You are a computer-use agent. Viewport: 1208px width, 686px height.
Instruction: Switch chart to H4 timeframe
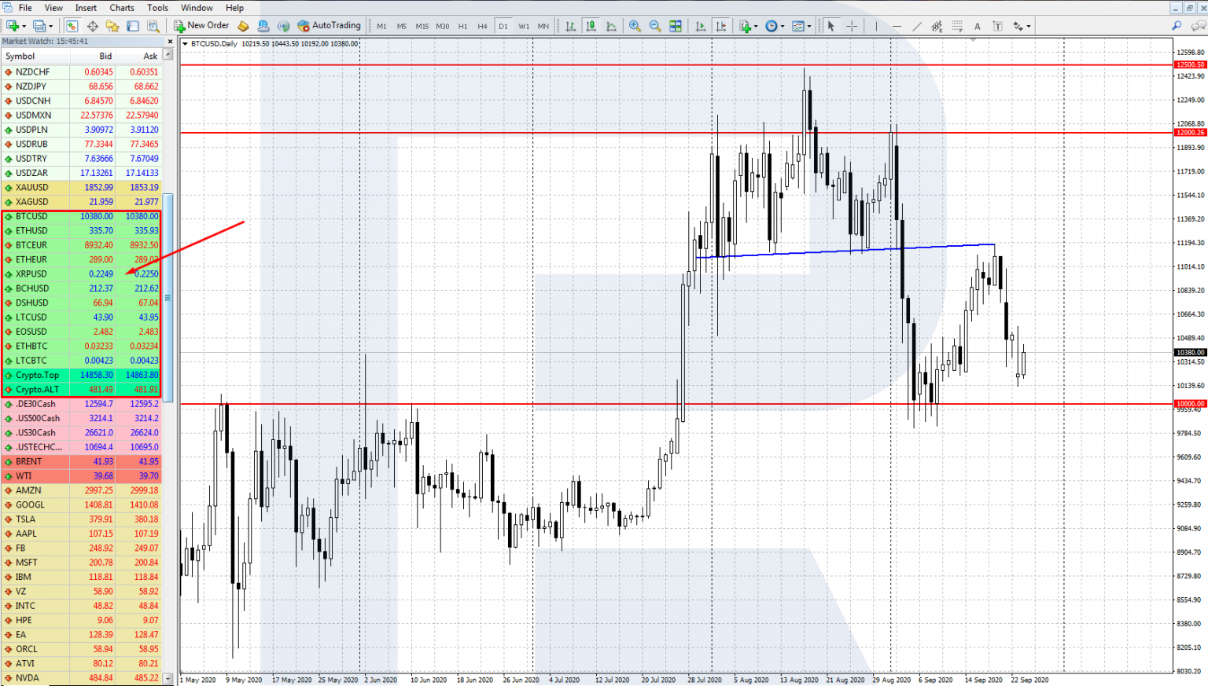[x=482, y=26]
